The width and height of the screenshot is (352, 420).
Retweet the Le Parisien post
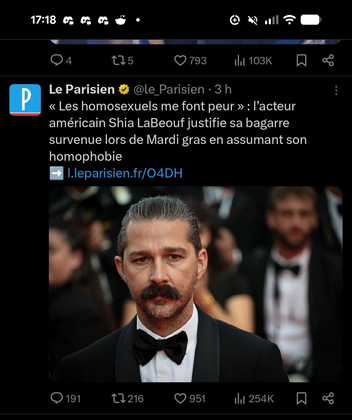118,398
